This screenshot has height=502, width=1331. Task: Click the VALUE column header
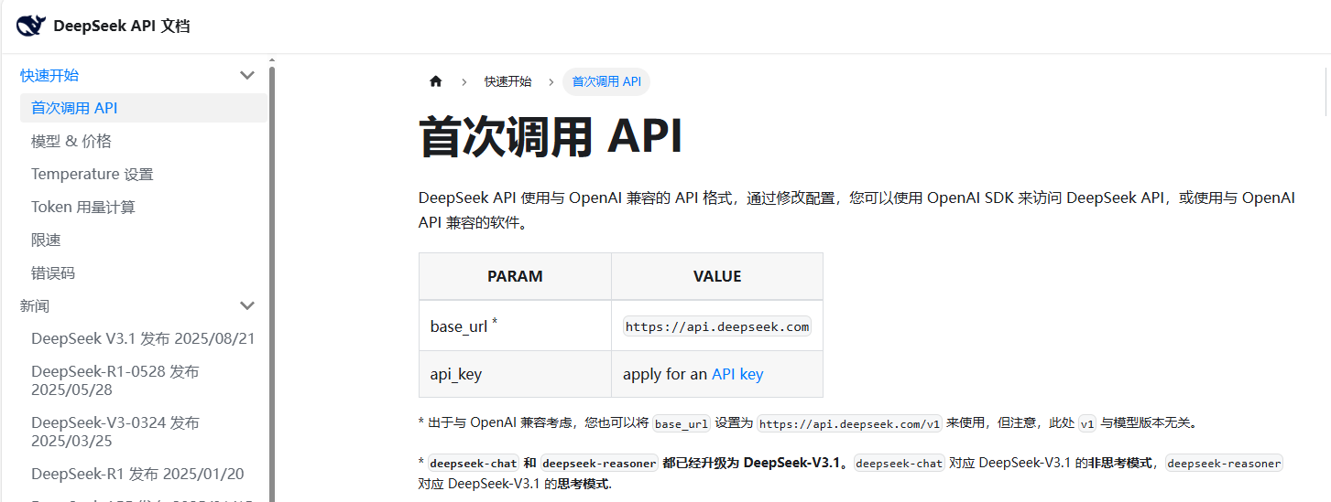[x=717, y=276]
